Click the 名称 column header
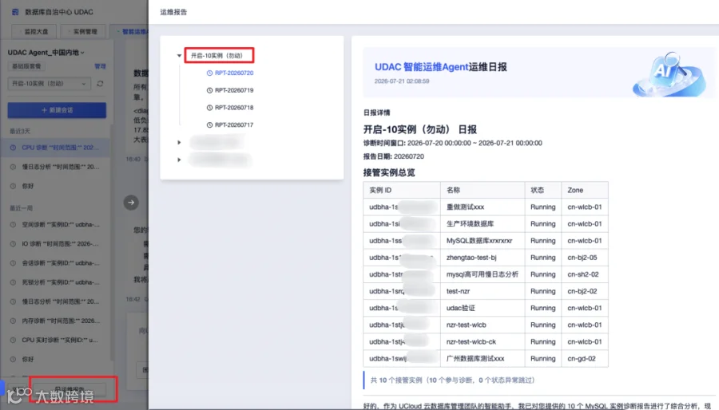 (x=483, y=190)
